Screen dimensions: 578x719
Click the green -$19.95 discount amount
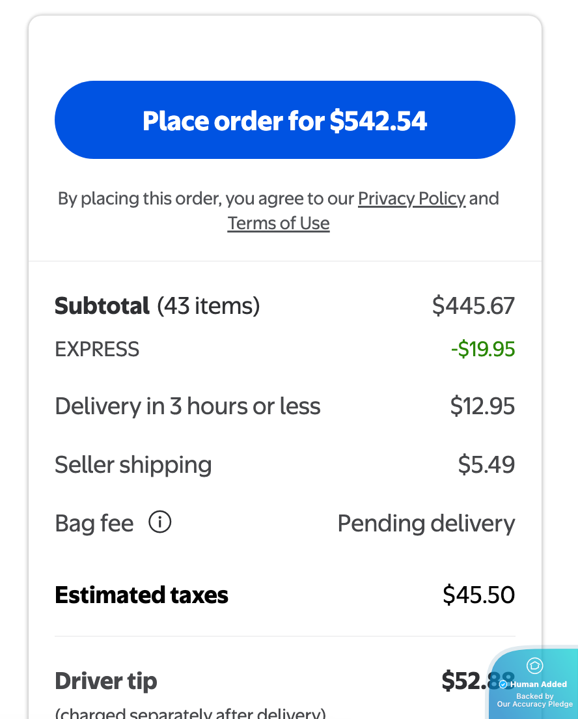pyautogui.click(x=482, y=350)
